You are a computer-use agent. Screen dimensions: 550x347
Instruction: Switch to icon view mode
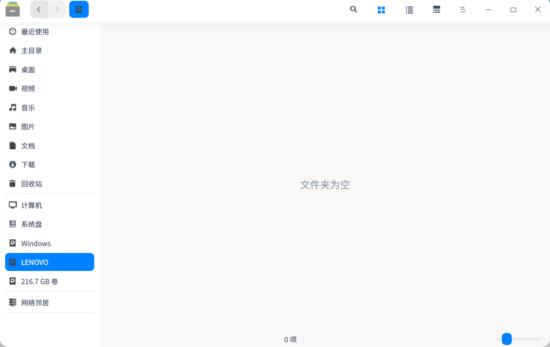click(x=381, y=9)
